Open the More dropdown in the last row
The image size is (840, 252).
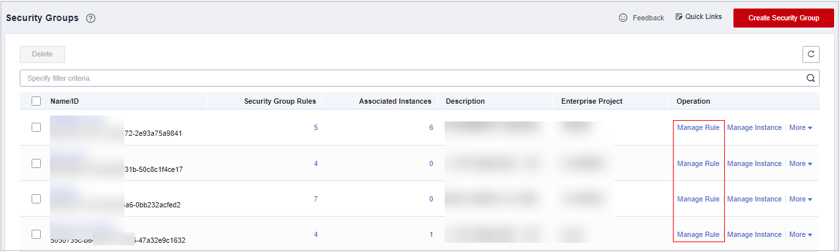(x=801, y=234)
